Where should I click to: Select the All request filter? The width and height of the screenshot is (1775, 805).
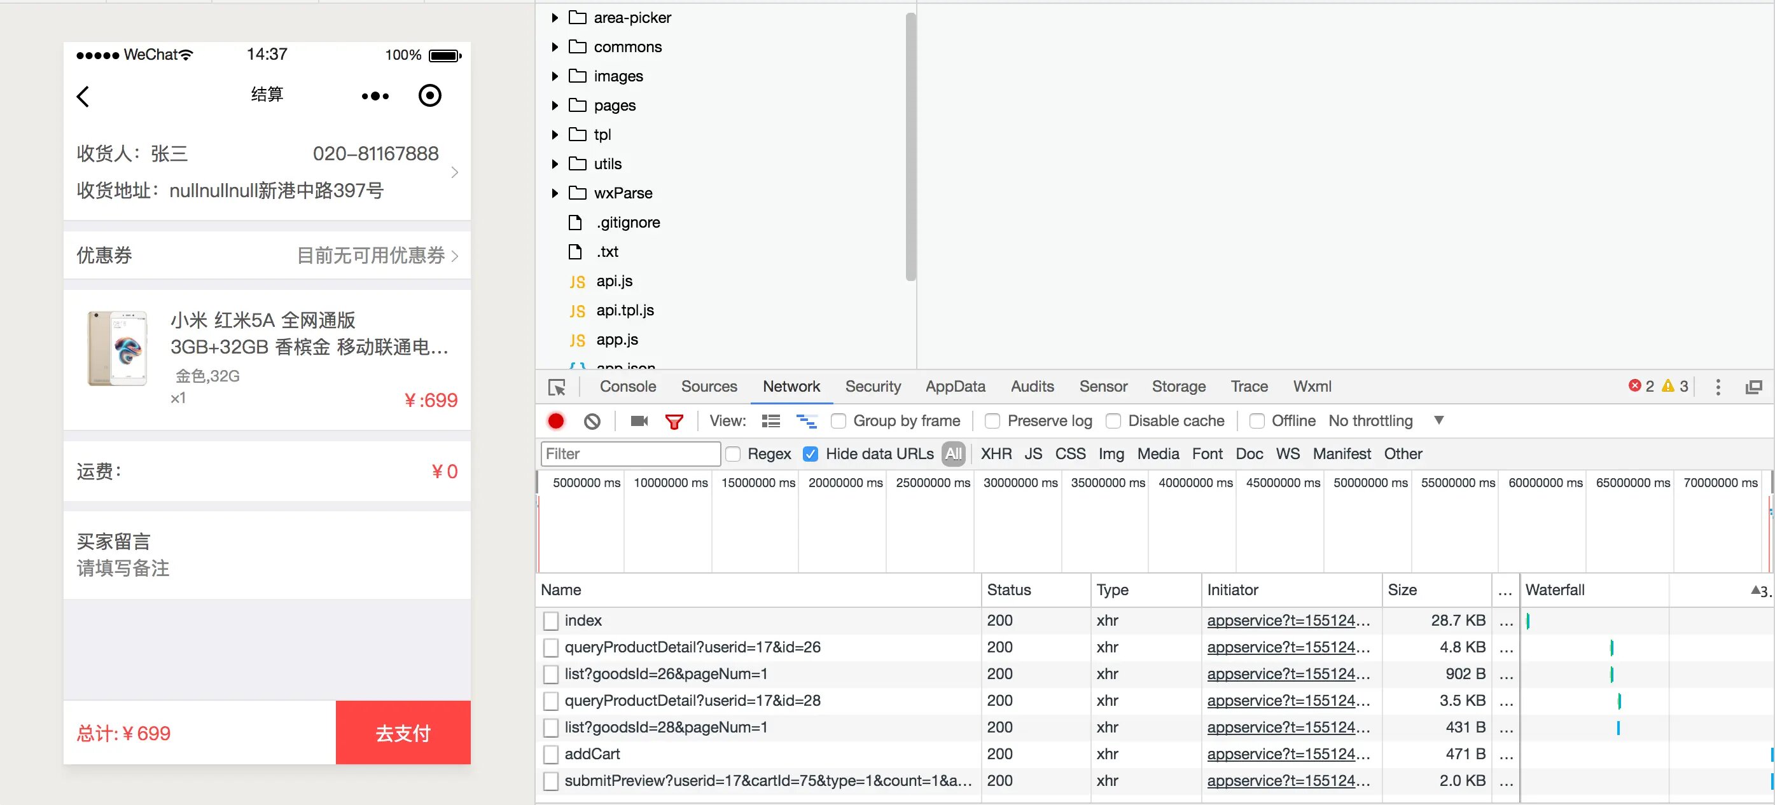(x=954, y=454)
